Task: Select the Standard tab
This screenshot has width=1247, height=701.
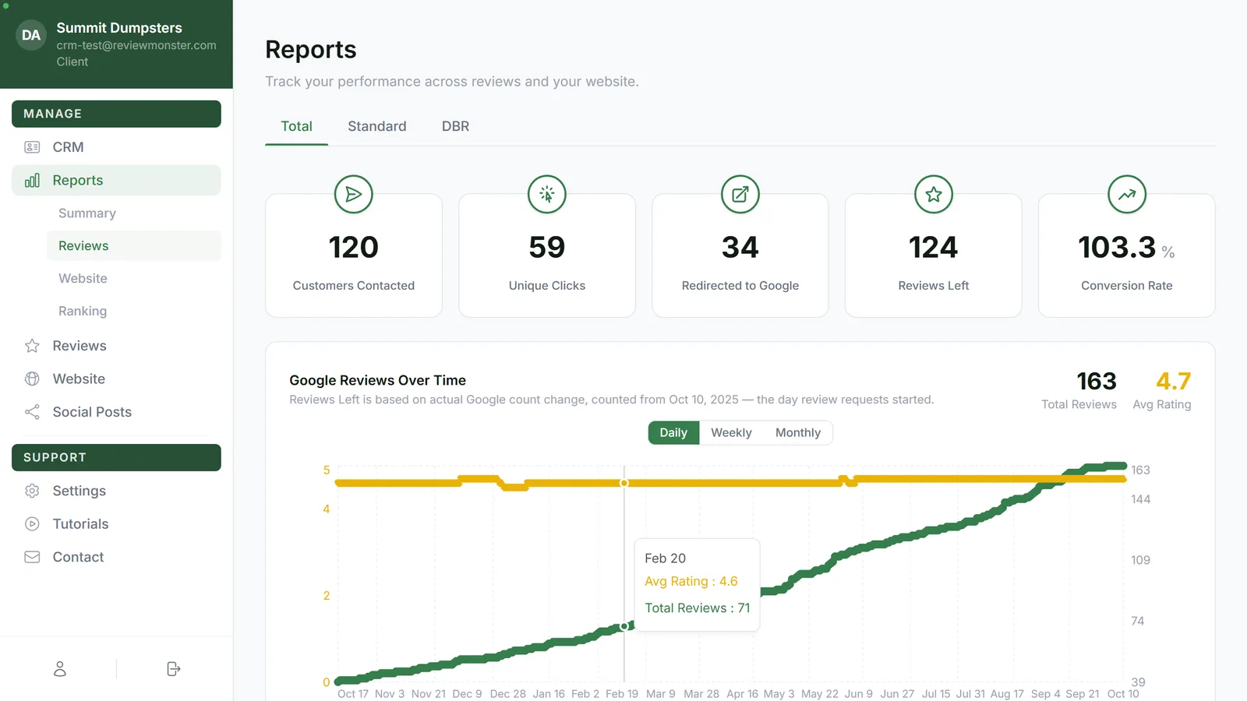Action: 377,126
